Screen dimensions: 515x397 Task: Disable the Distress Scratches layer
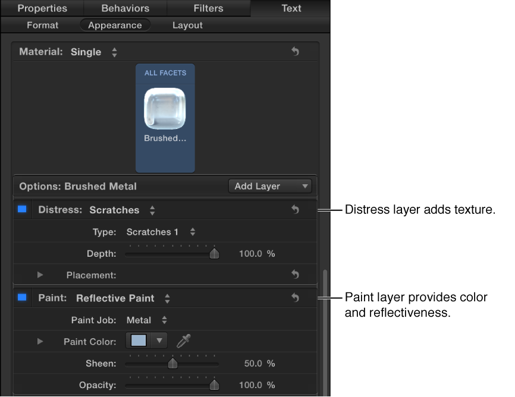click(22, 210)
